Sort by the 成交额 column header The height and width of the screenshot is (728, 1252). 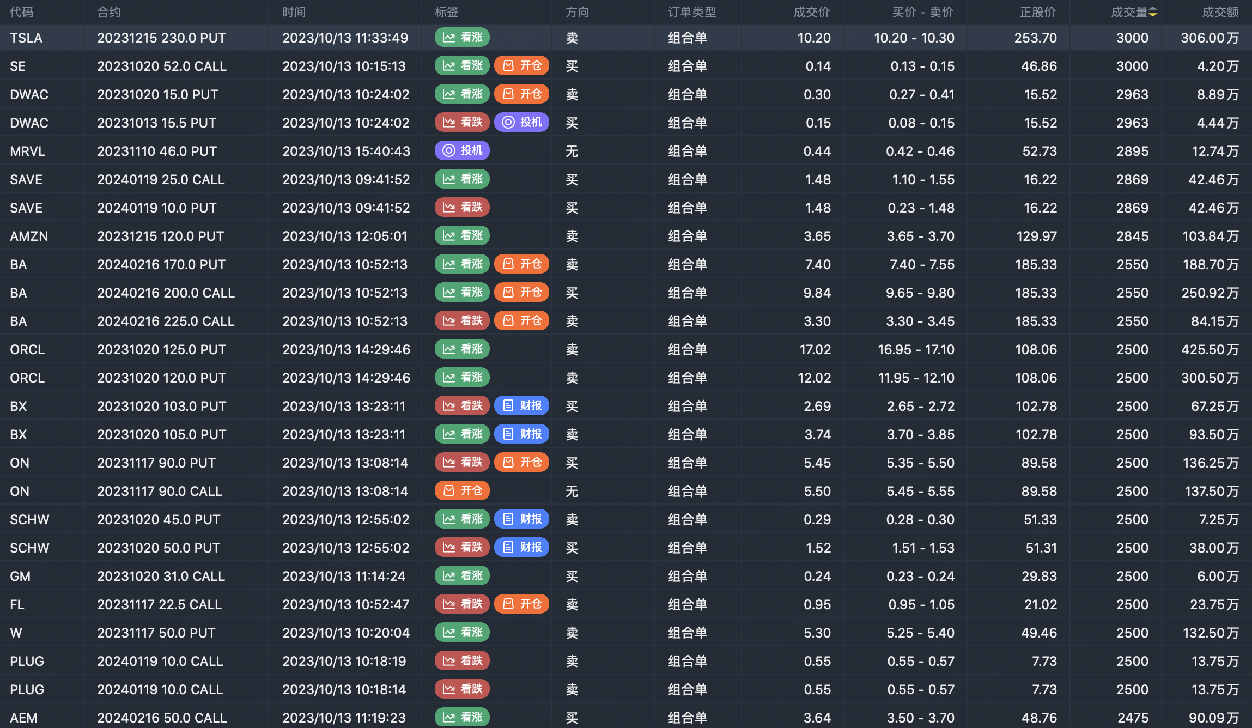click(x=1220, y=13)
